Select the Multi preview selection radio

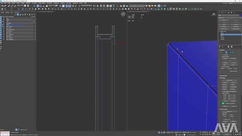(234, 68)
